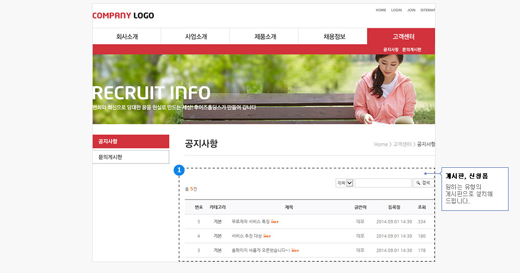The width and height of the screenshot is (520, 273).
Task: Click the LOGIN link at top
Action: click(x=396, y=10)
